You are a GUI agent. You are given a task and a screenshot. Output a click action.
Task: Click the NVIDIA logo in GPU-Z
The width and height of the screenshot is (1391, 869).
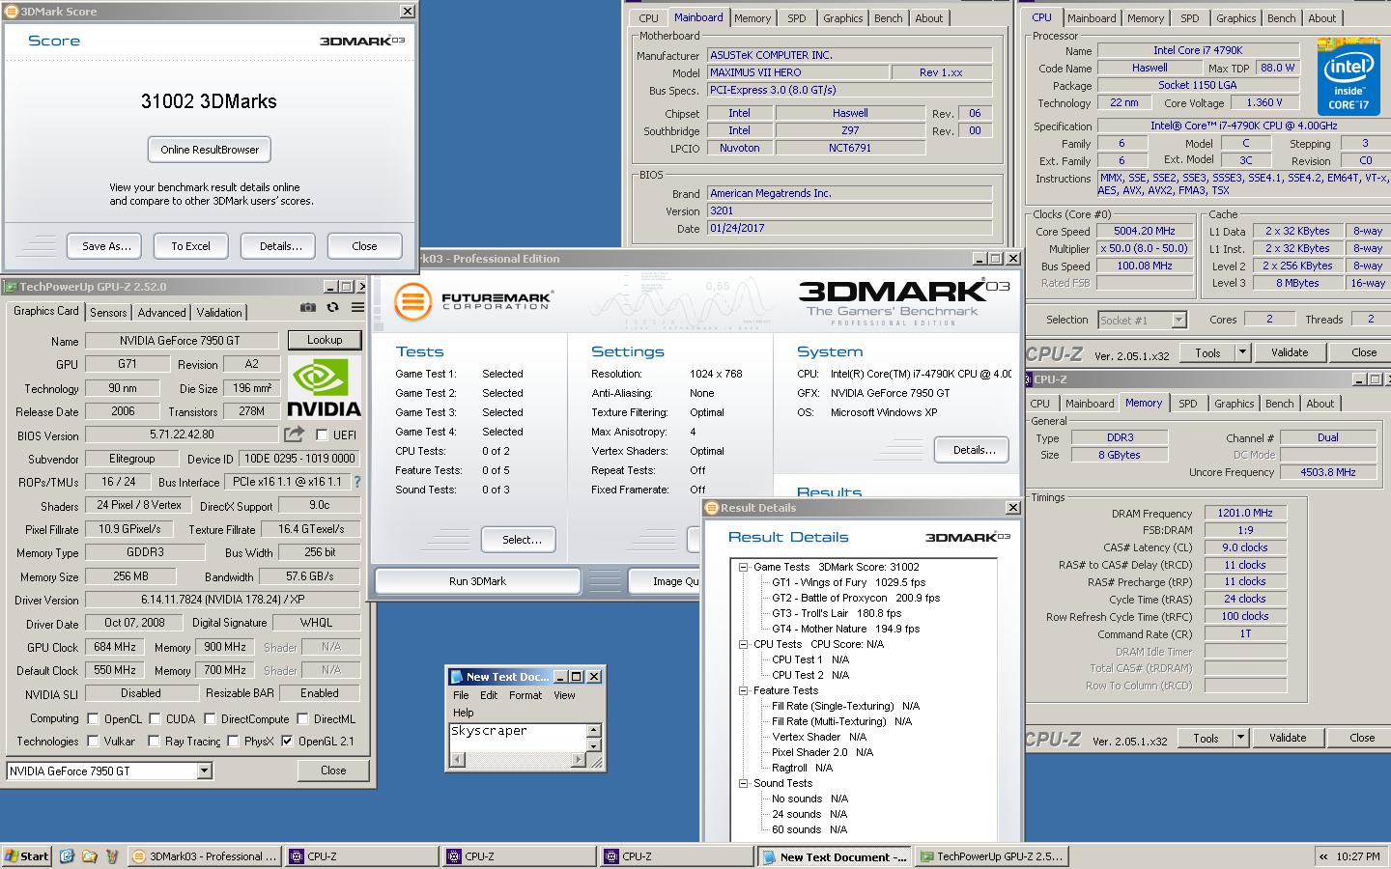tap(325, 388)
